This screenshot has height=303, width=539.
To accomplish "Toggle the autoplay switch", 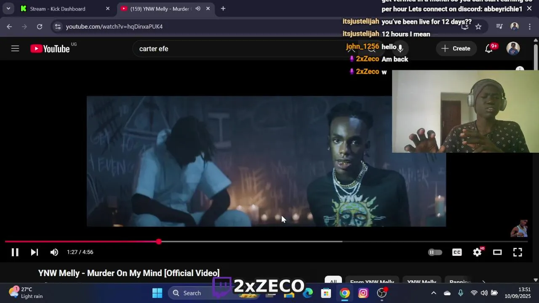I will [x=435, y=252].
